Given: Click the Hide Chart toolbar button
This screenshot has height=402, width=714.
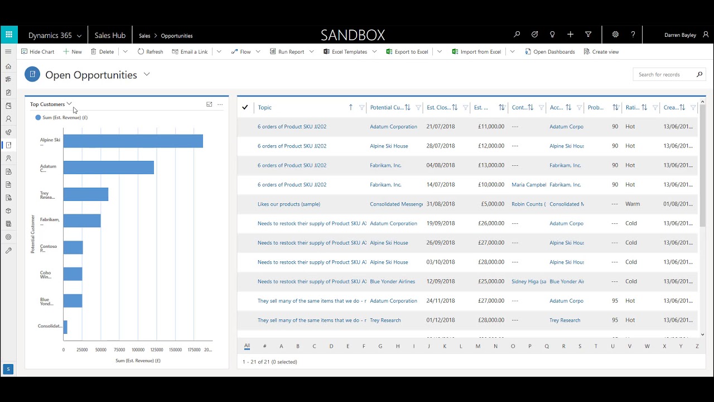Looking at the screenshot, I should (37, 51).
